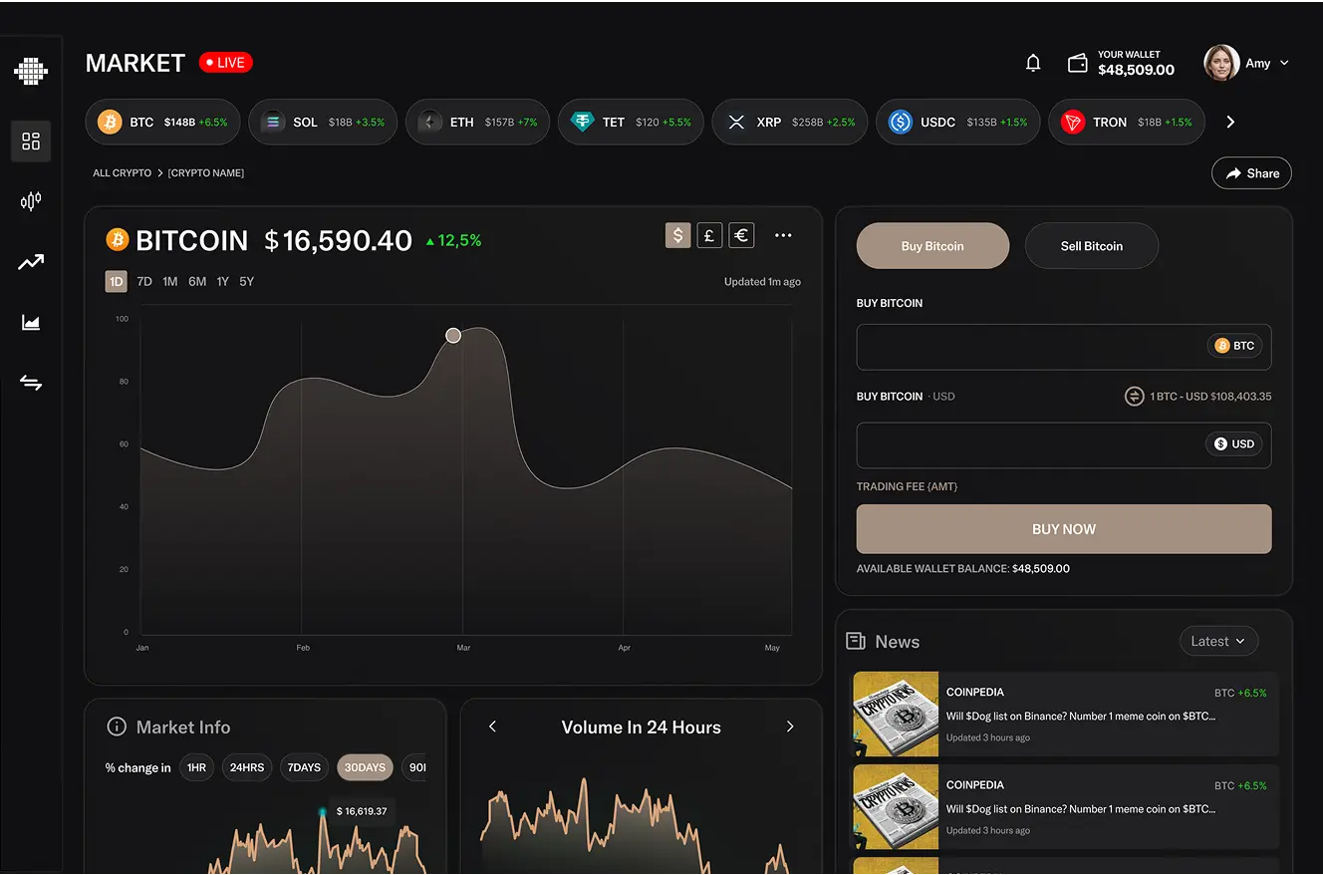
Task: Open the dashboard grid icon in sidebar
Action: tap(31, 142)
